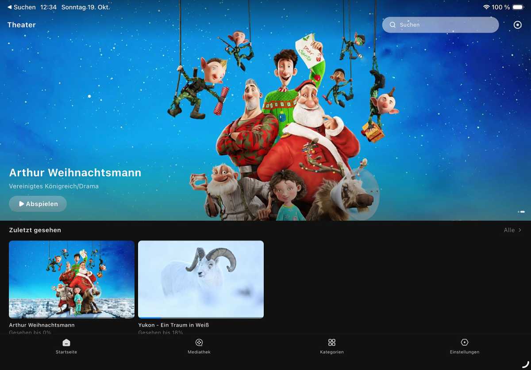The width and height of the screenshot is (531, 370).
Task: Return to the previous app via Suchen
Action: [x=22, y=8]
